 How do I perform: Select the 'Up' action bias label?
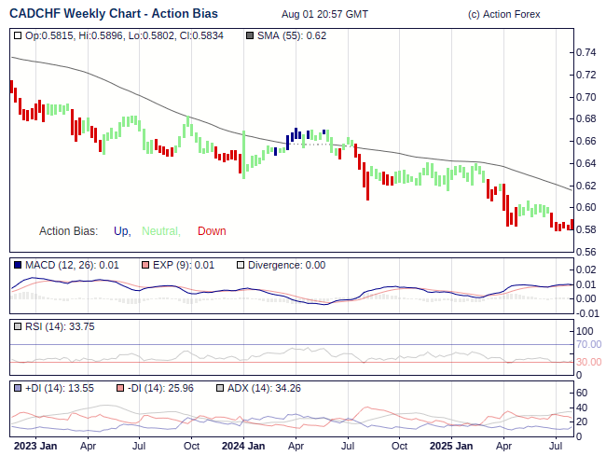coord(121,231)
